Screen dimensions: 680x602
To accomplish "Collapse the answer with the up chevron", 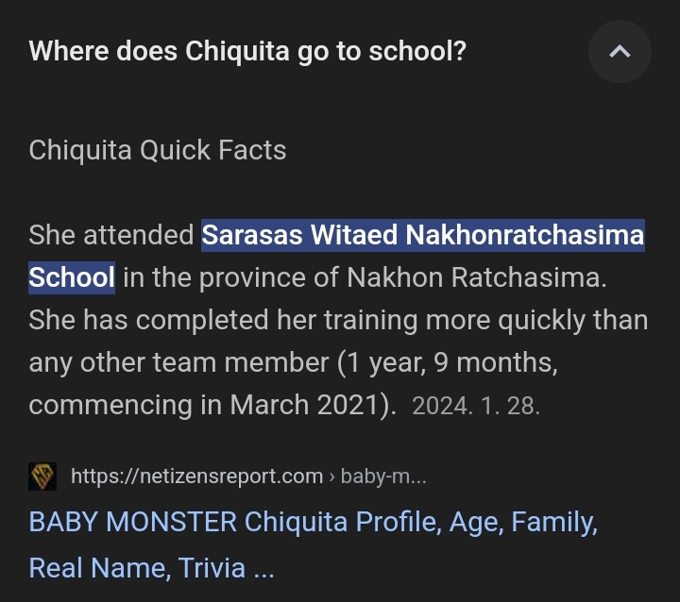I will pos(620,52).
